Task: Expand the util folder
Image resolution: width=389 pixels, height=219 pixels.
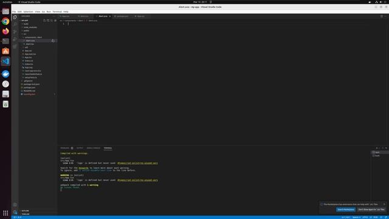Action: 26,47
